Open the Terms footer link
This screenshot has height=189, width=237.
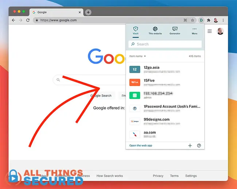click(x=174, y=176)
